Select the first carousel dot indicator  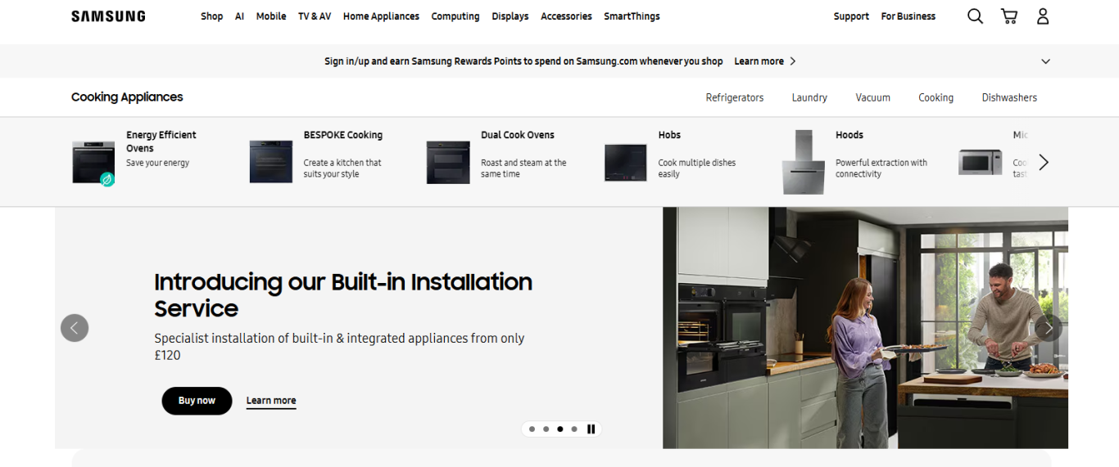pyautogui.click(x=532, y=429)
